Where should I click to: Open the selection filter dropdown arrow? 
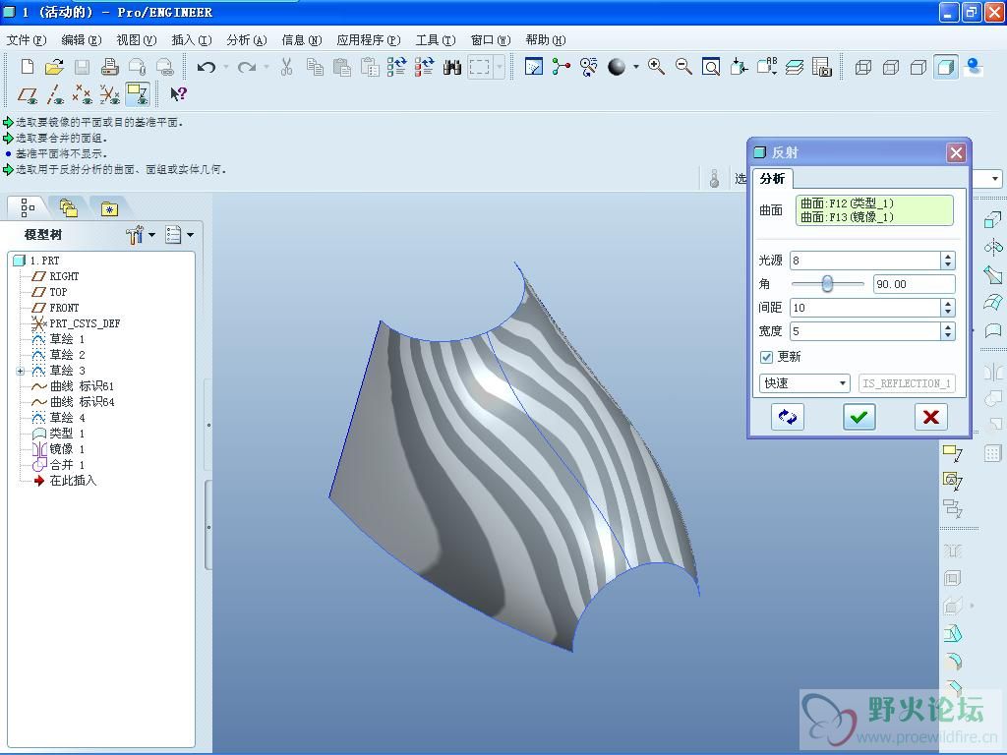[x=995, y=179]
